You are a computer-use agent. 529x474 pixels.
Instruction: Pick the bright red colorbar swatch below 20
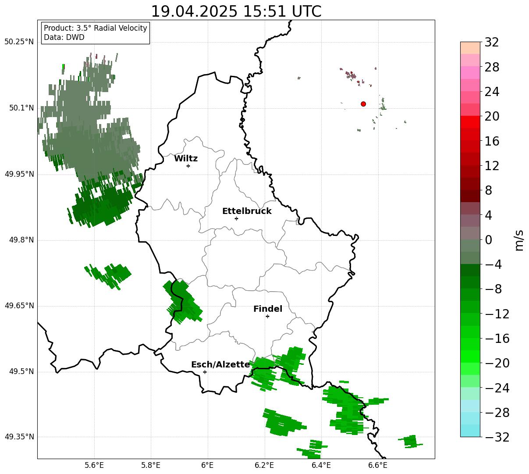pos(470,122)
